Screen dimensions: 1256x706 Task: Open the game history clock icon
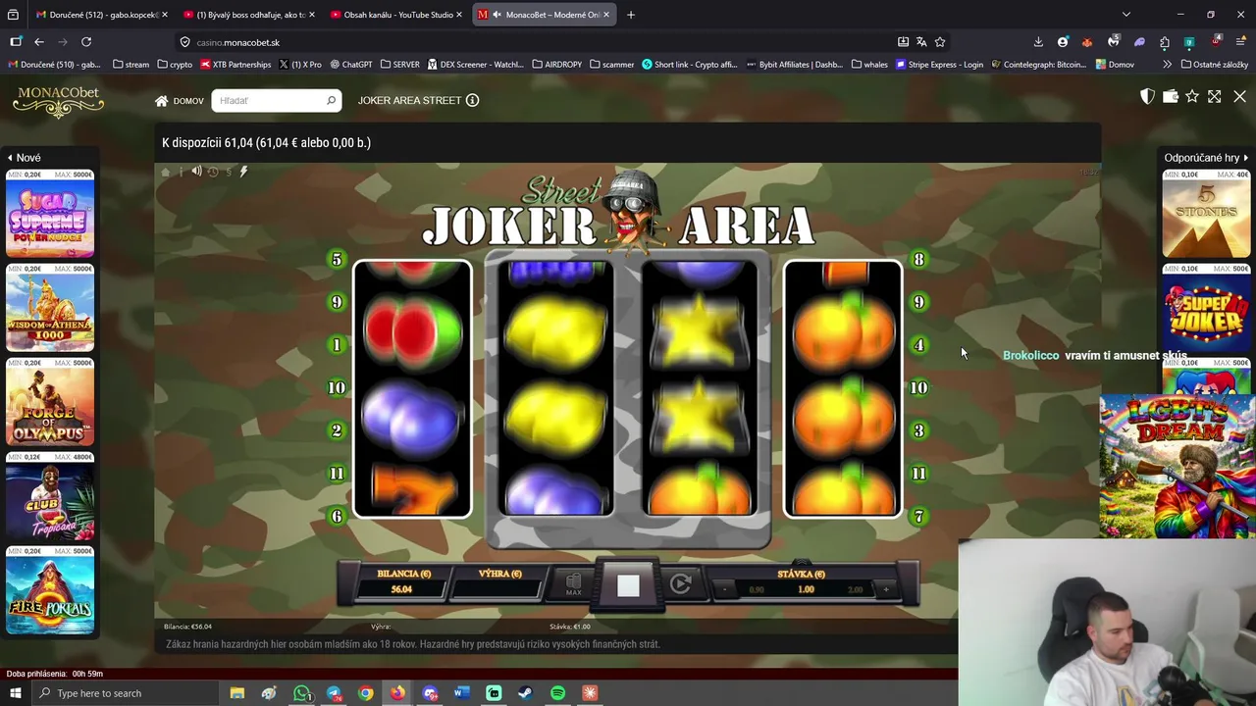212,172
